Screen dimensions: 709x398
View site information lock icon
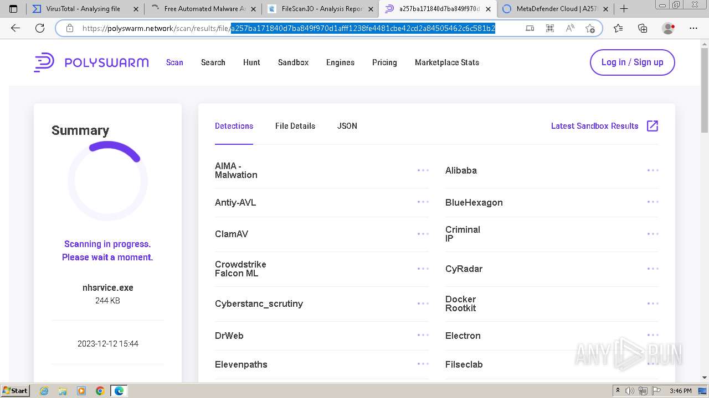(70, 29)
